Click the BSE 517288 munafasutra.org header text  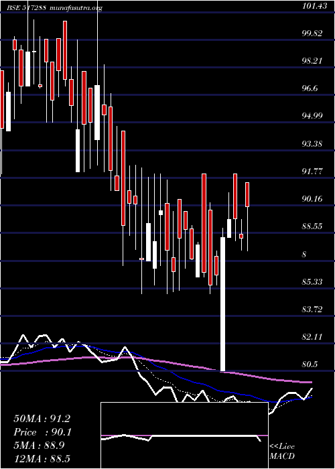click(x=55, y=8)
